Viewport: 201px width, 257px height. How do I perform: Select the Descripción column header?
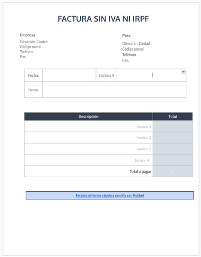coord(88,116)
